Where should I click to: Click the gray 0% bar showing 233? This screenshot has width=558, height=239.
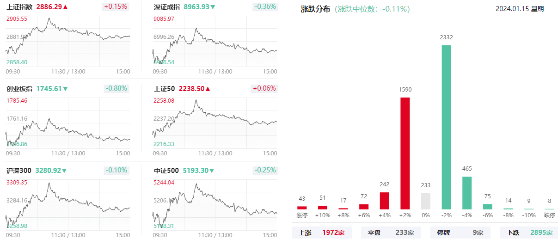tap(426, 201)
